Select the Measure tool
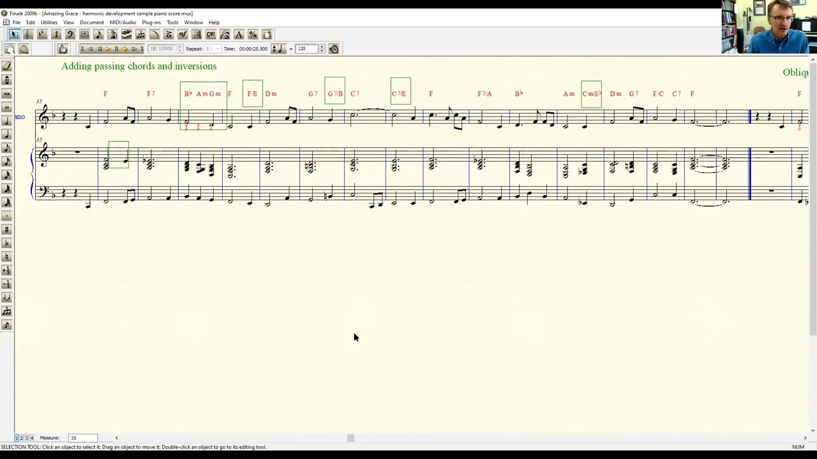 pyautogui.click(x=84, y=34)
